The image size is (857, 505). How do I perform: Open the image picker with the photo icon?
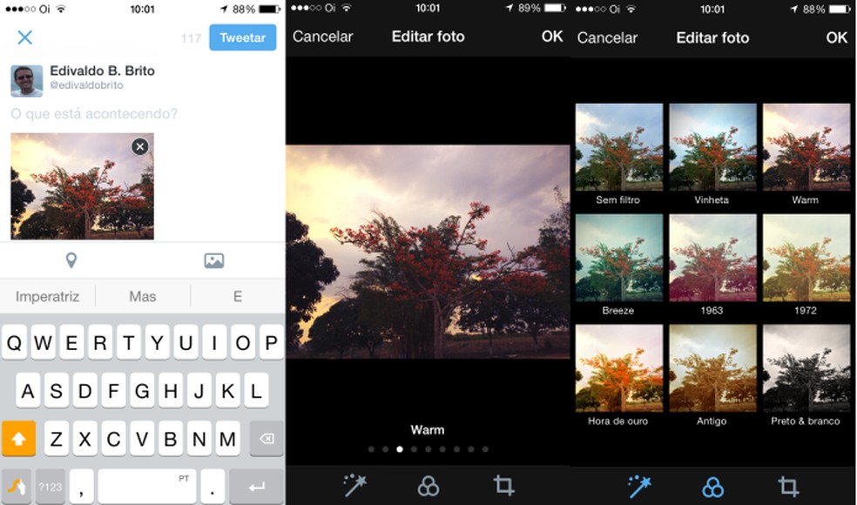213,259
